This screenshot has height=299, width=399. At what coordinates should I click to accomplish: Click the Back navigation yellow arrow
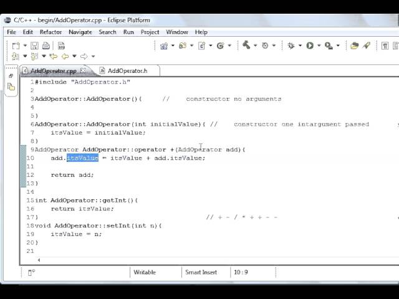coord(65,56)
